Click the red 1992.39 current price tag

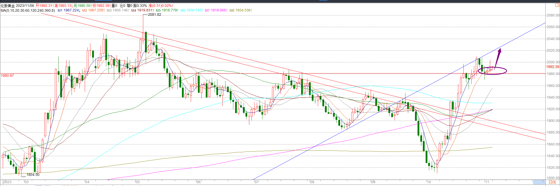point(552,67)
